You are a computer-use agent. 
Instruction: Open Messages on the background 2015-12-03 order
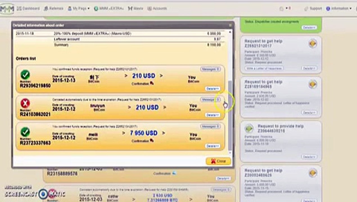221,190
